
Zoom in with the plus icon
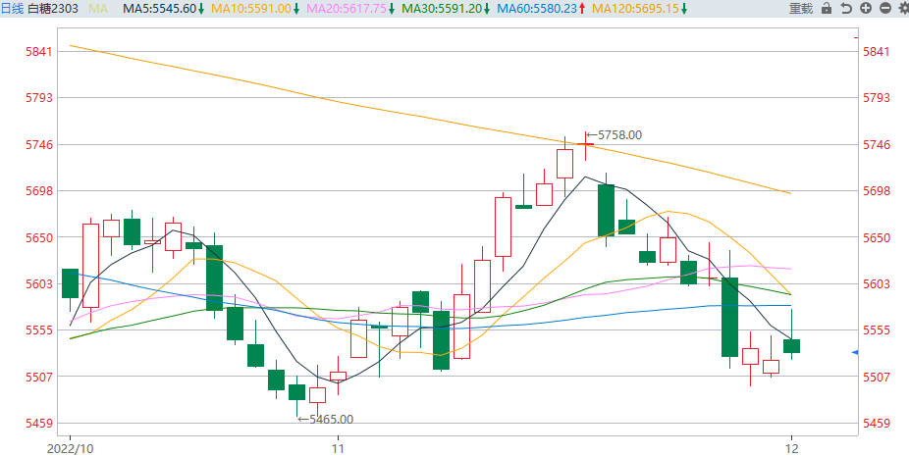tap(865, 8)
